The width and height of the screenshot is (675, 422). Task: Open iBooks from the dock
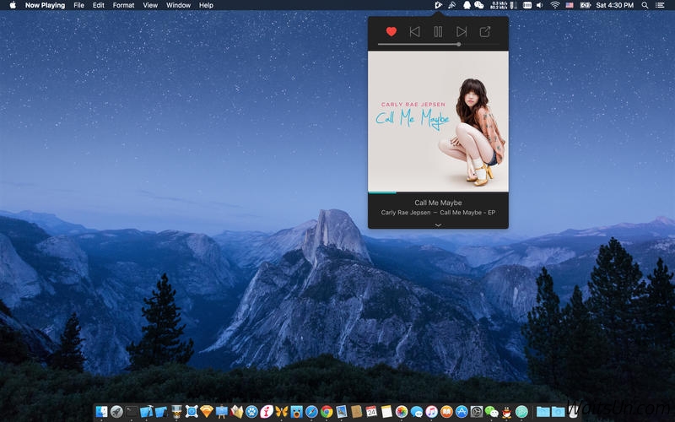[x=446, y=412]
